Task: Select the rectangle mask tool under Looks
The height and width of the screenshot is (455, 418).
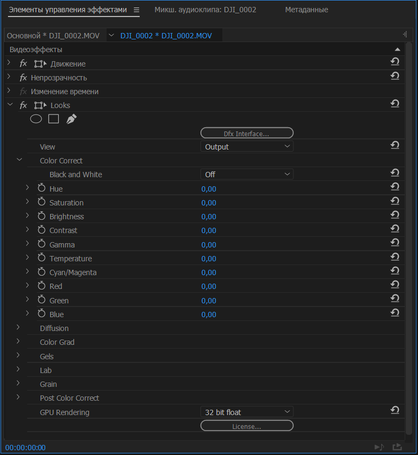Action: [53, 119]
